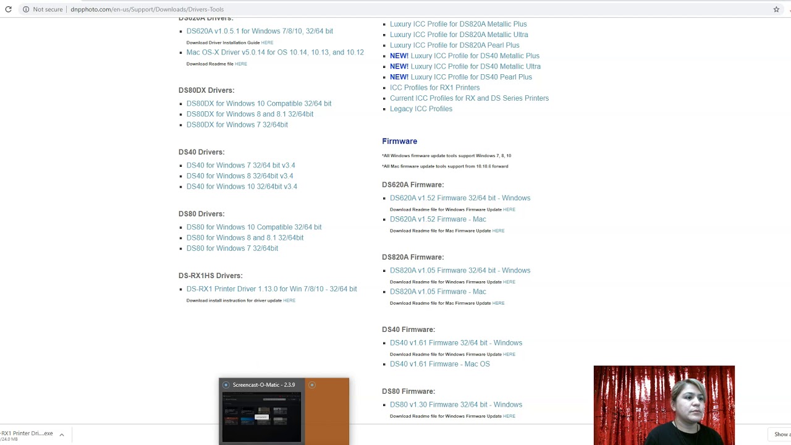Open Legacy ICC Profiles link

421,109
